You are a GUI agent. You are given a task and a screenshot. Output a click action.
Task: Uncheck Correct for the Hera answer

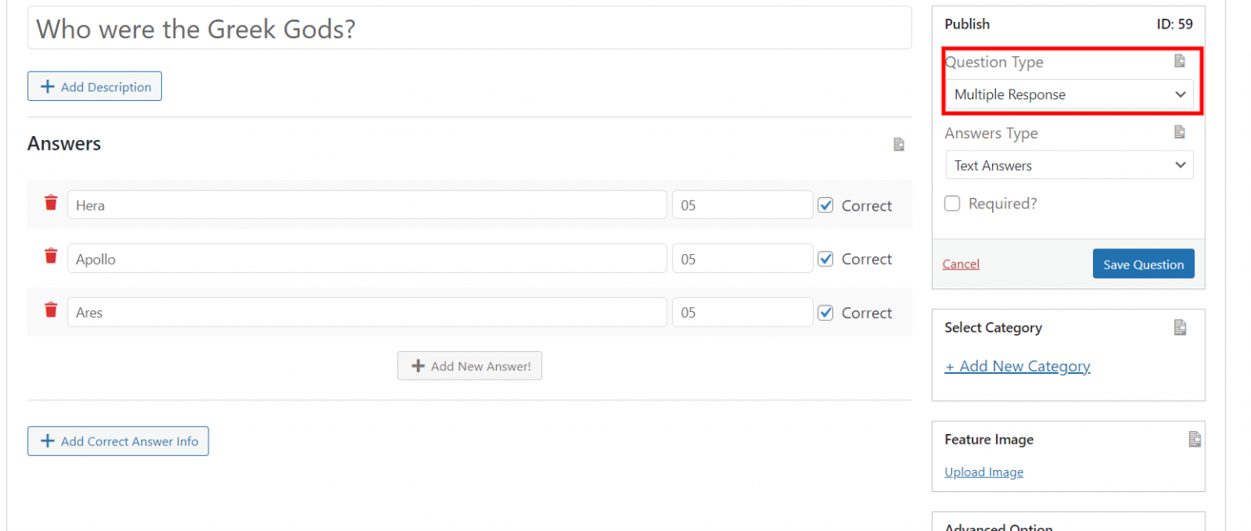(826, 205)
